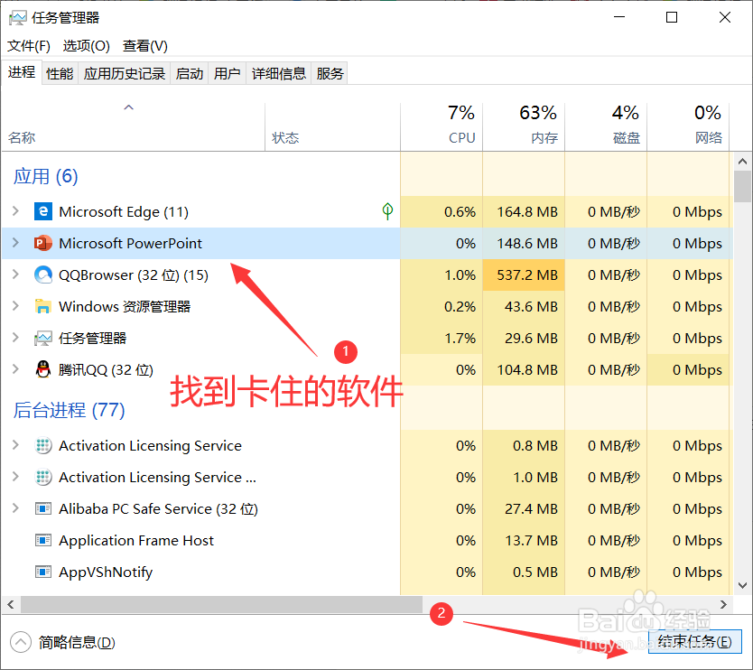Click the Windows 资源管理器 folder icon
Screen dimensions: 753x670
pos(43,306)
